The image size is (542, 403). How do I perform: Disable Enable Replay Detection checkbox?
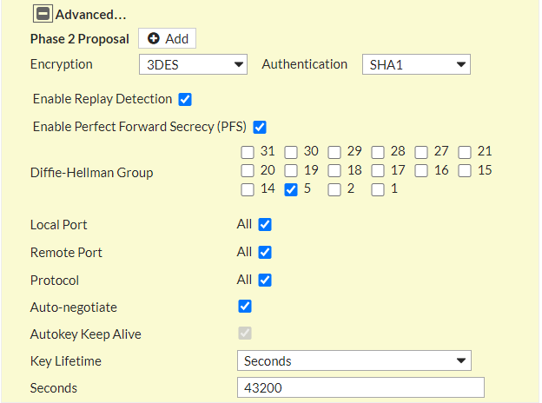click(x=185, y=100)
